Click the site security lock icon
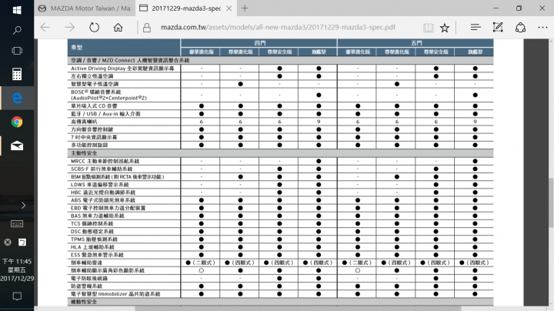 [147, 28]
